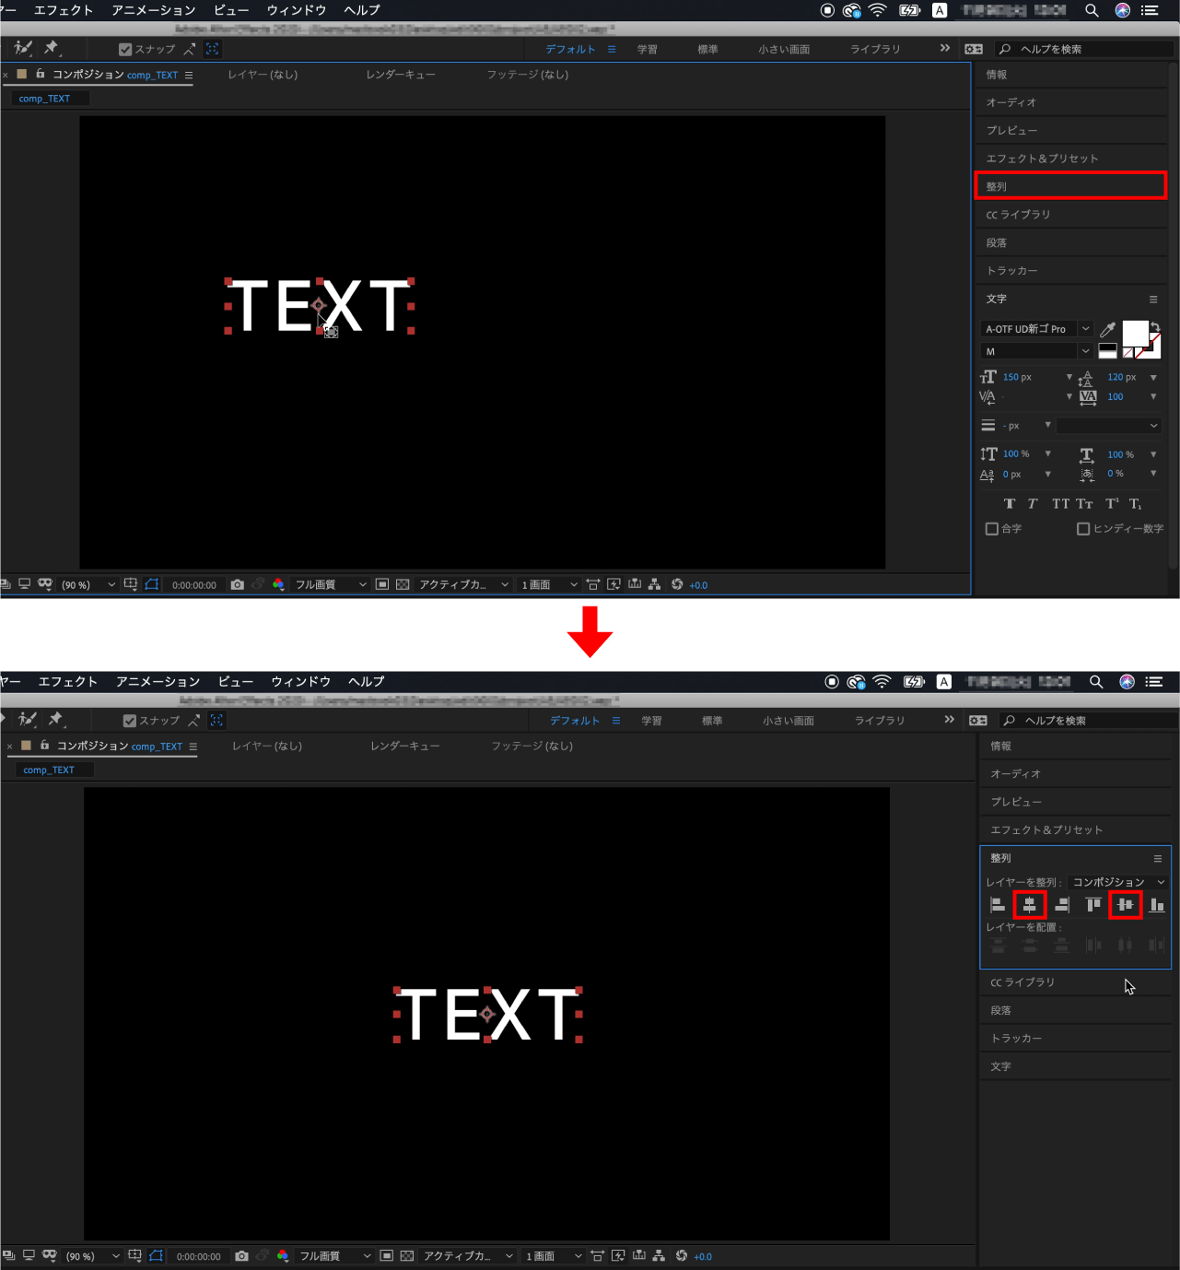The width and height of the screenshot is (1180, 1270).
Task: Toggle スナップ checkbox in upper screenshot toolbar
Action: point(125,49)
